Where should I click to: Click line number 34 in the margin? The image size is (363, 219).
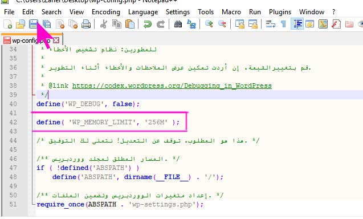13,50
